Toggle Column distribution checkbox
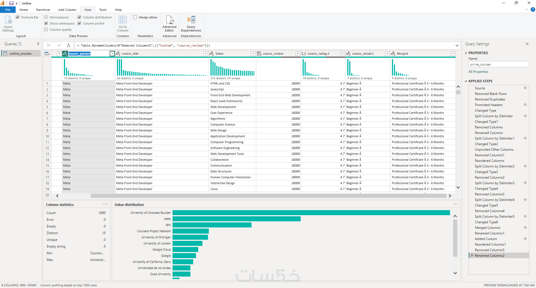This screenshot has width=536, height=288. pyautogui.click(x=79, y=17)
